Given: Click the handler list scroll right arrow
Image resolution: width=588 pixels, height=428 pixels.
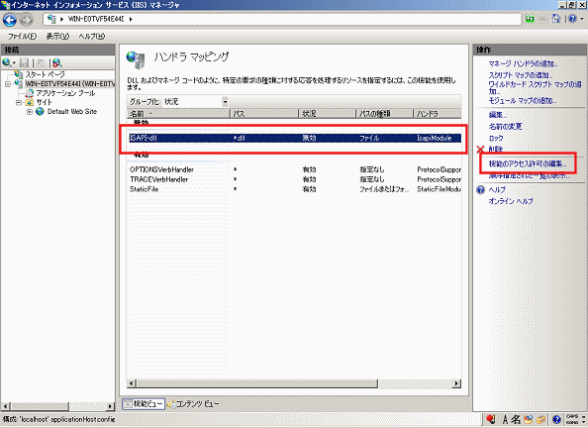Looking at the screenshot, I should click(x=456, y=383).
